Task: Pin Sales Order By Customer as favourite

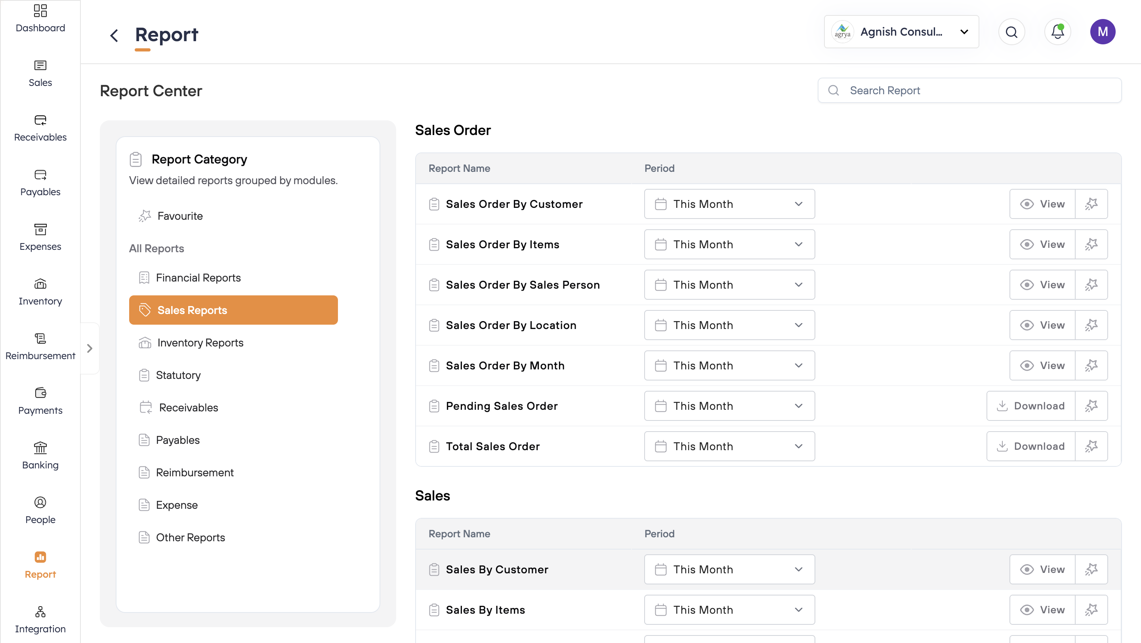Action: tap(1091, 204)
